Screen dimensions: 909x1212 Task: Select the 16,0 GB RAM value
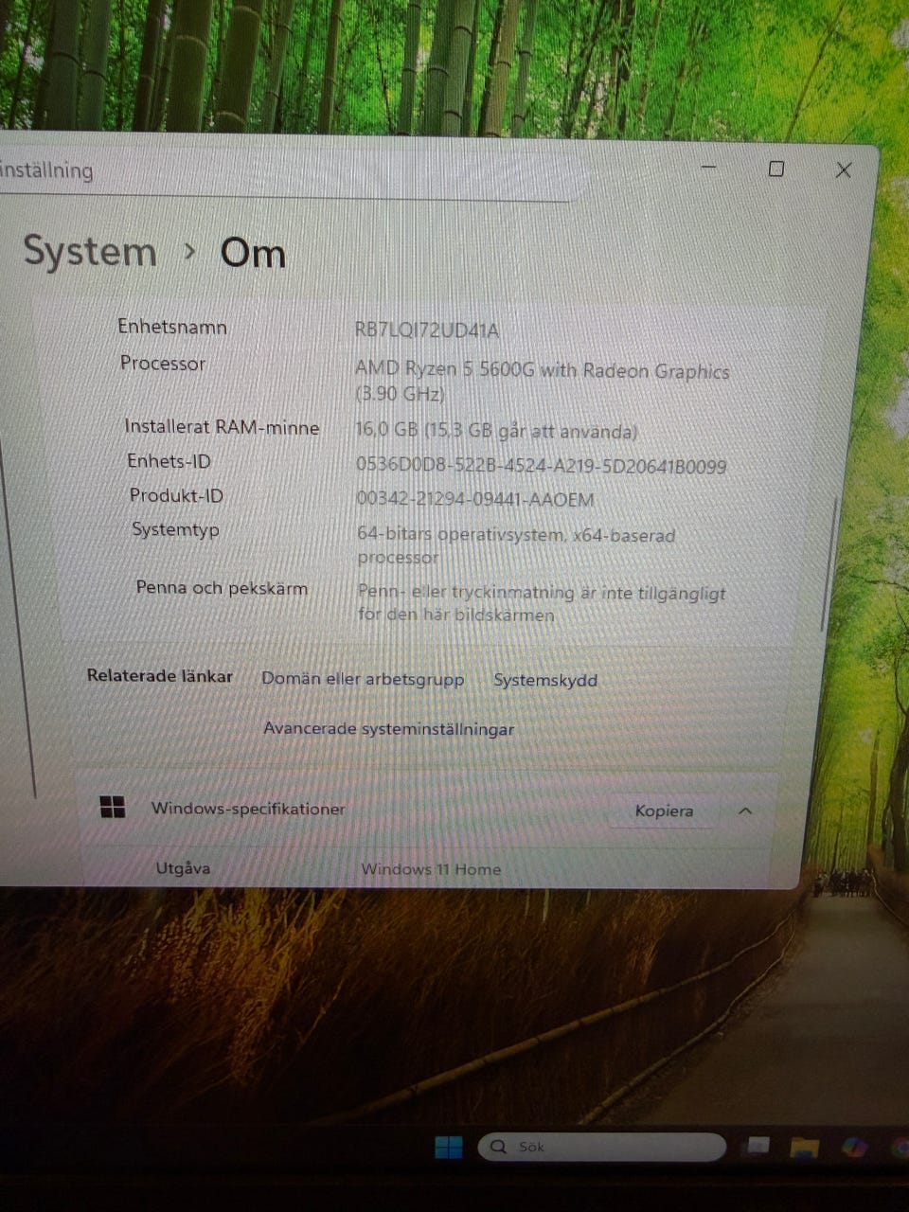pos(495,431)
